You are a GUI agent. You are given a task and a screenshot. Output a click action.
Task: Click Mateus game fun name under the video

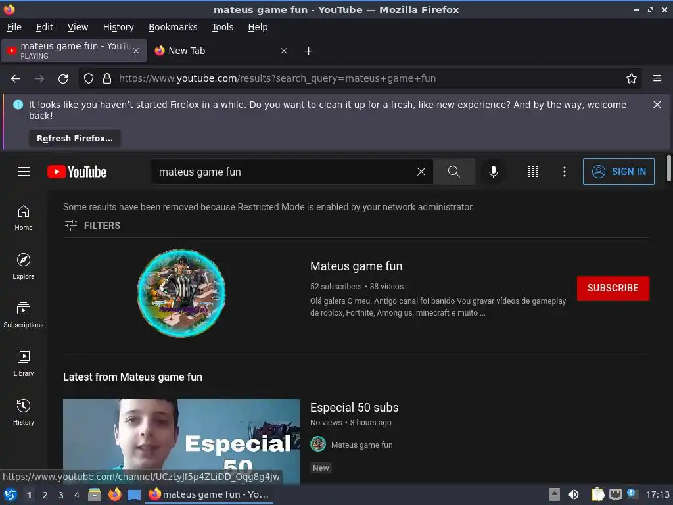point(362,445)
